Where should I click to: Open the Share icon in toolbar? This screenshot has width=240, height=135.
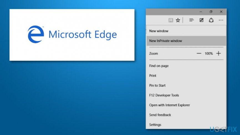(x=211, y=20)
